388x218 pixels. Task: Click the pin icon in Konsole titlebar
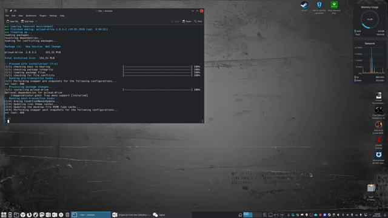pos(11,11)
